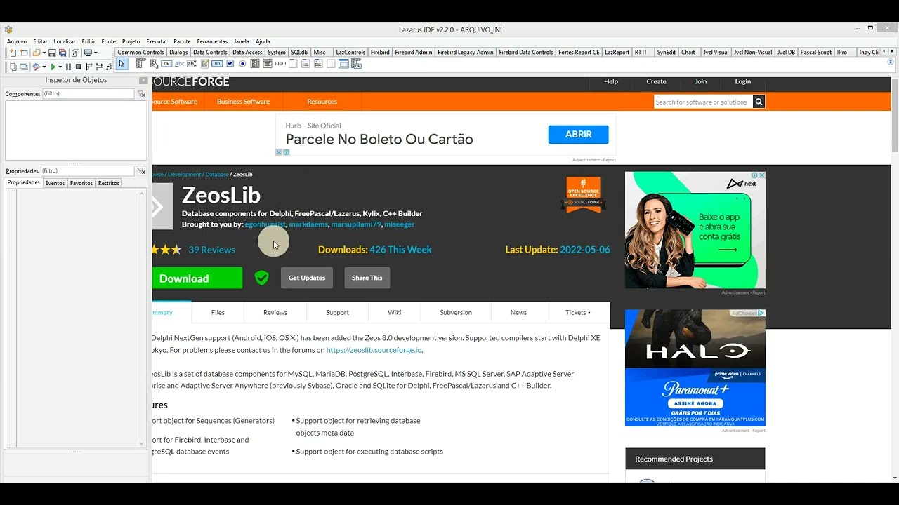Click the SourceForge software search field
The width and height of the screenshot is (899, 505).
[702, 102]
